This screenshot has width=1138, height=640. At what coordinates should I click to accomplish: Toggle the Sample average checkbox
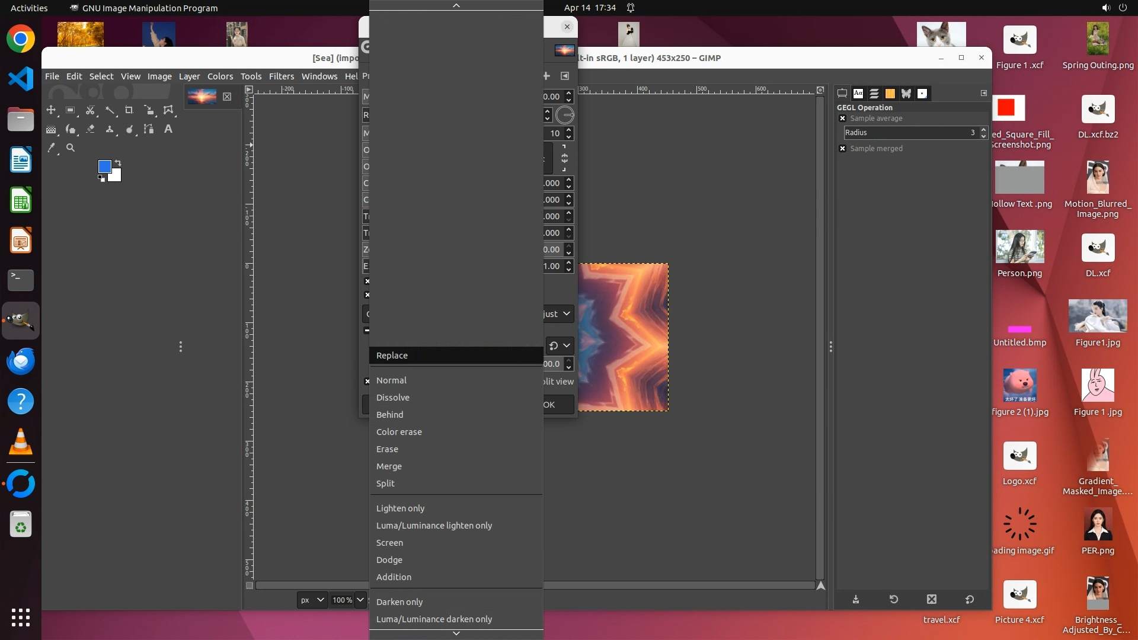coord(843,119)
